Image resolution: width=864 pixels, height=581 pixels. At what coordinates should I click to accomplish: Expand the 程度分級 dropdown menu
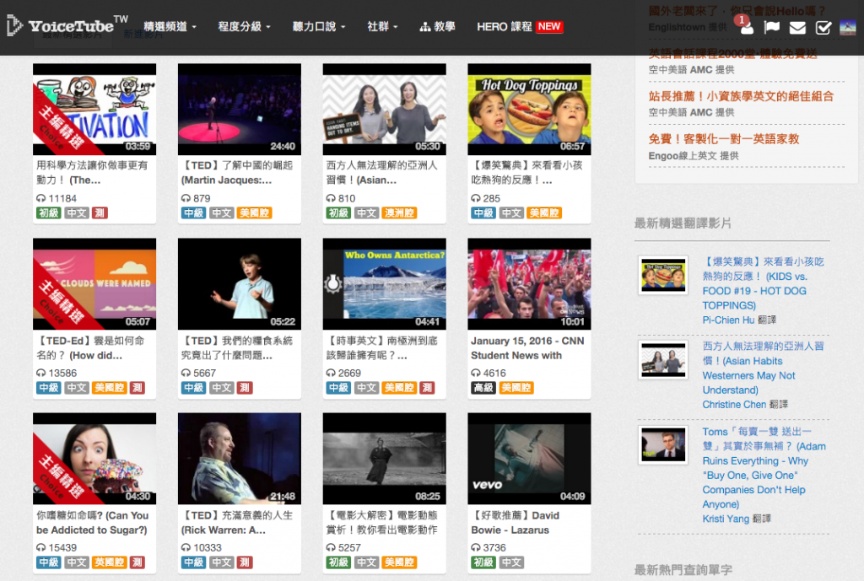pyautogui.click(x=244, y=27)
